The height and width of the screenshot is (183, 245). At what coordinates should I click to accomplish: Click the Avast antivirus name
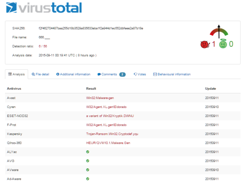[11, 98]
